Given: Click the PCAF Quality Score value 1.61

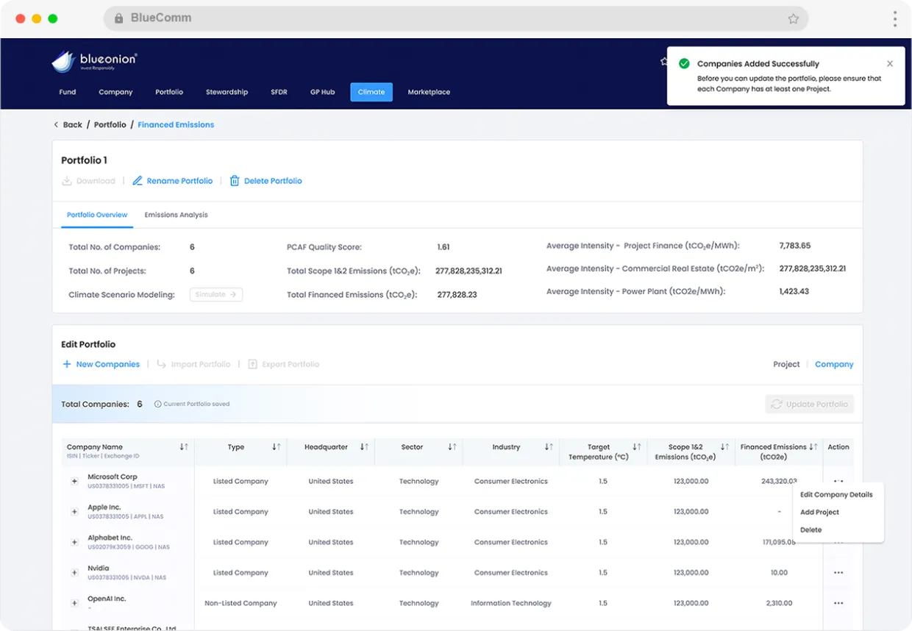Looking at the screenshot, I should (443, 247).
